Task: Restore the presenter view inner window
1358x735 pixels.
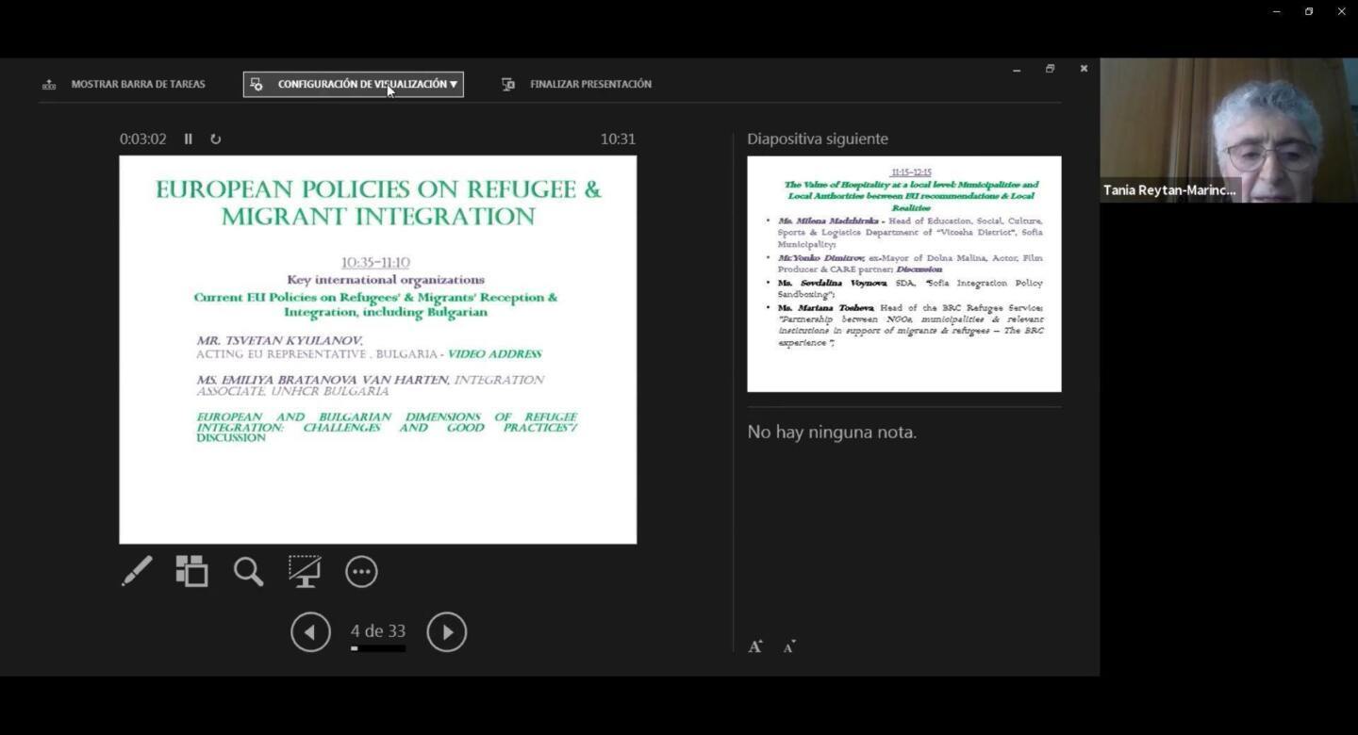Action: click(x=1050, y=69)
